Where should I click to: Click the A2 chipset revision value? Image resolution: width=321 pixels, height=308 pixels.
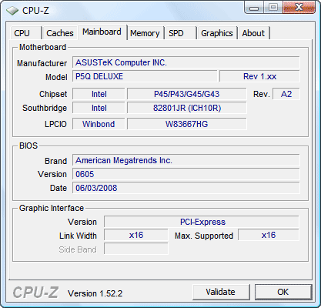pyautogui.click(x=286, y=94)
